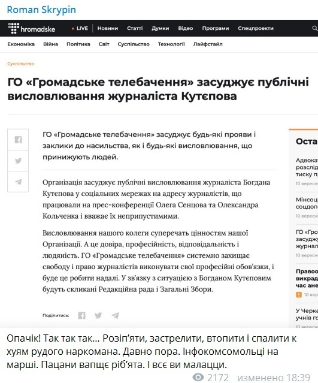Click the views eye icon under message

click(x=198, y=377)
